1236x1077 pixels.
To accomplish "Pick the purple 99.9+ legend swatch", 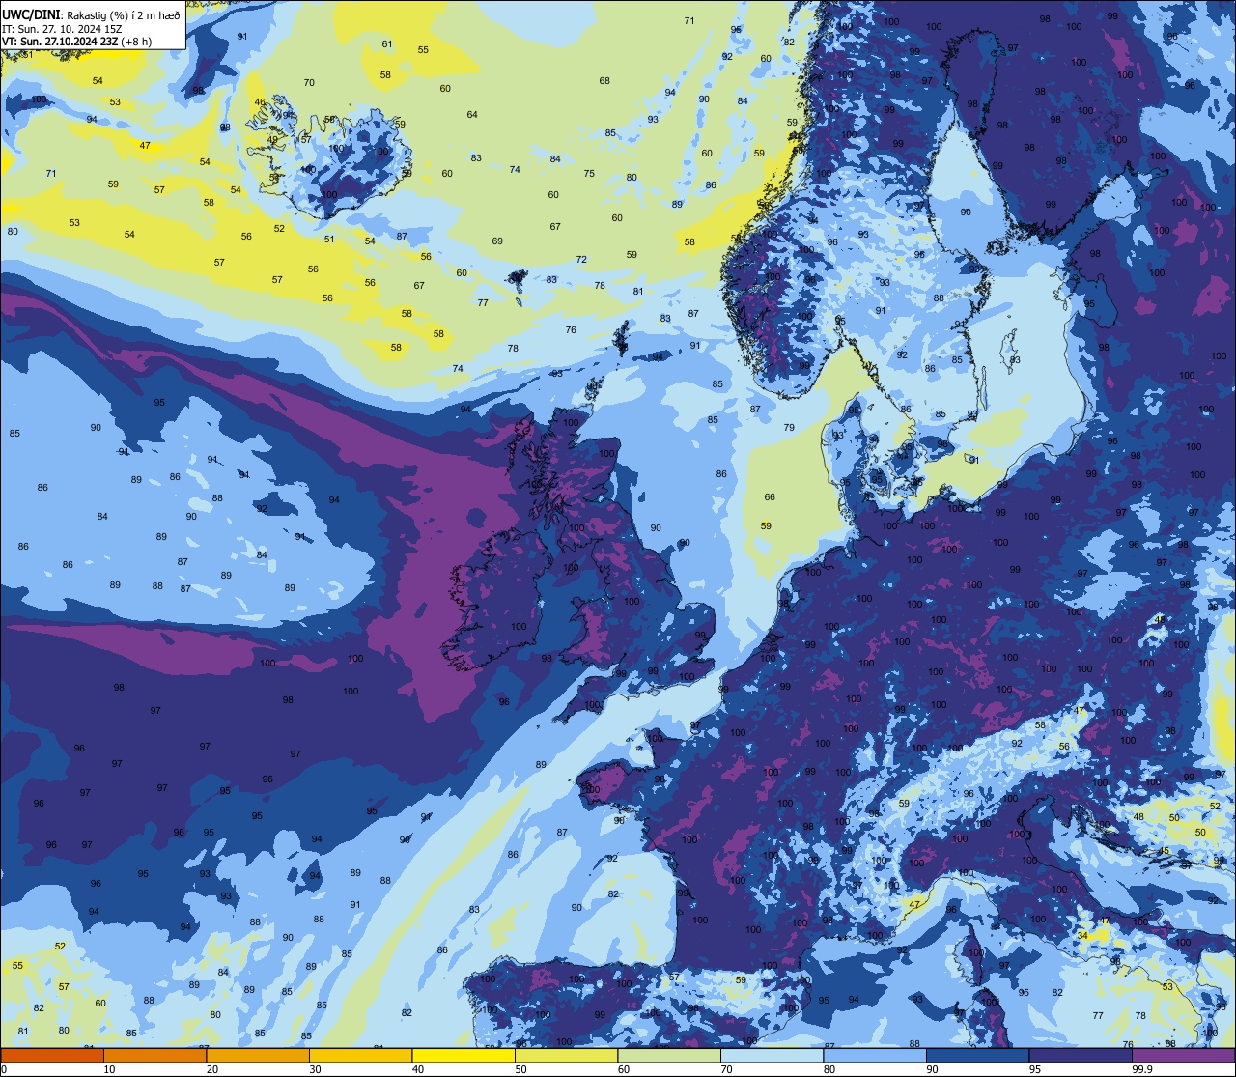I will tap(1183, 1055).
